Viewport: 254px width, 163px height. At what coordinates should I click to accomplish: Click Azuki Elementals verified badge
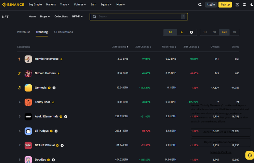pos(61,117)
